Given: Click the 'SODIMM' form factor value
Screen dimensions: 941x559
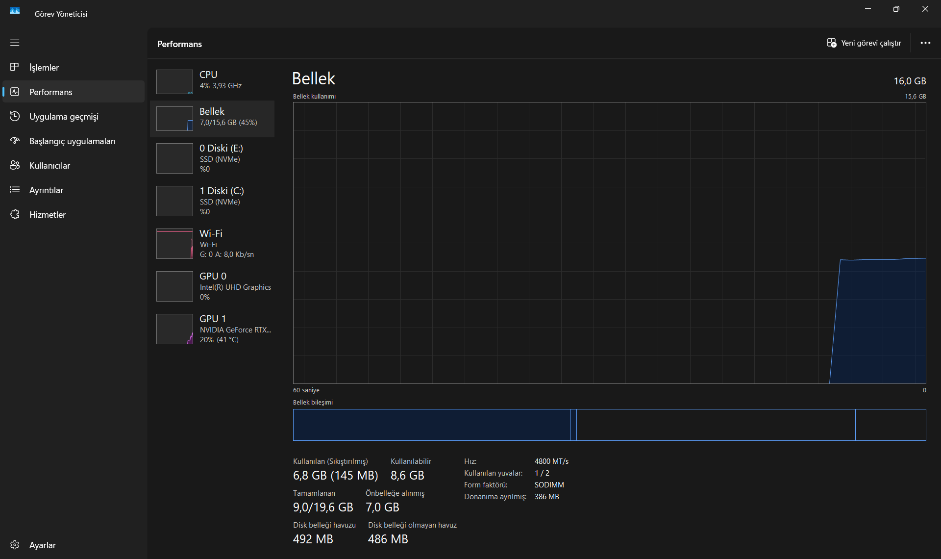Looking at the screenshot, I should pyautogui.click(x=549, y=485).
